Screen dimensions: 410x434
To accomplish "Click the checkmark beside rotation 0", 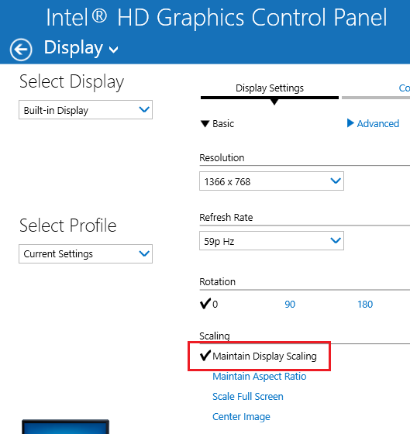I will pyautogui.click(x=205, y=303).
